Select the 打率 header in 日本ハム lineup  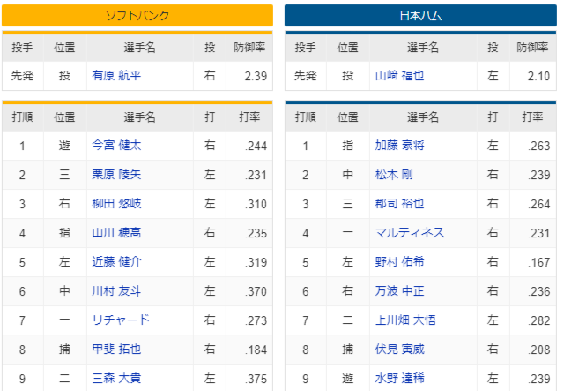point(532,117)
